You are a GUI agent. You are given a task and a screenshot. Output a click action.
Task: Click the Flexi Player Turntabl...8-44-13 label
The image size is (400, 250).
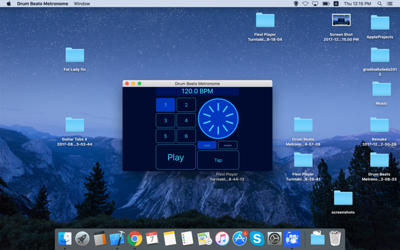227,177
